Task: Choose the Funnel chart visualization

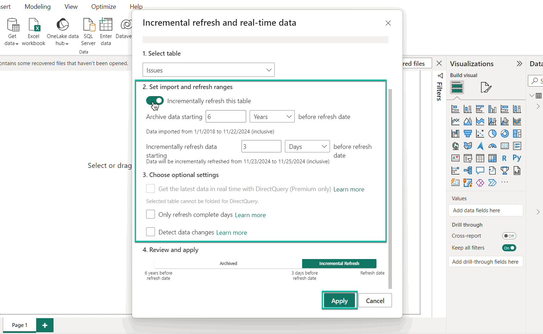Action: (468, 134)
